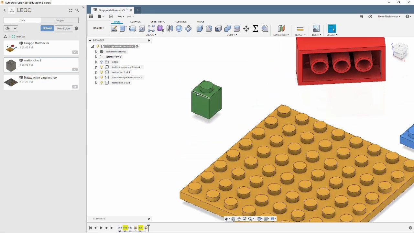414x233 pixels.
Task: Open the notifications comment icon
Action: pyautogui.click(x=362, y=16)
